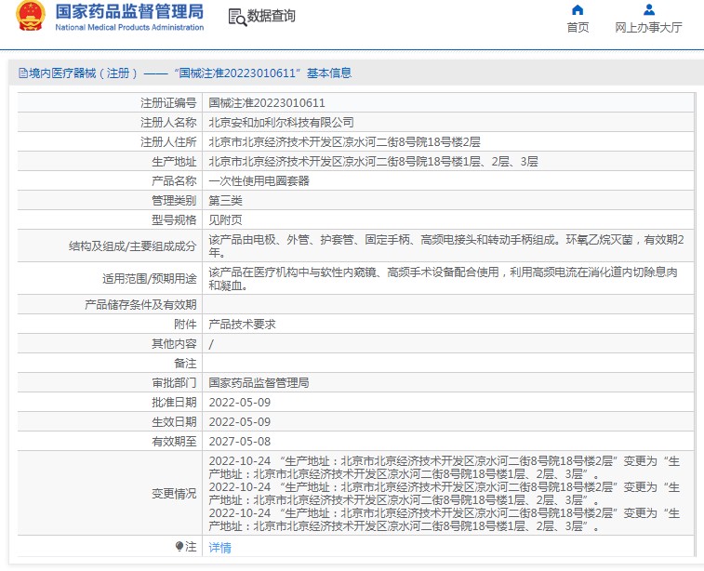The image size is (704, 571).
Task: Click the management category value 第三类
Action: click(225, 200)
